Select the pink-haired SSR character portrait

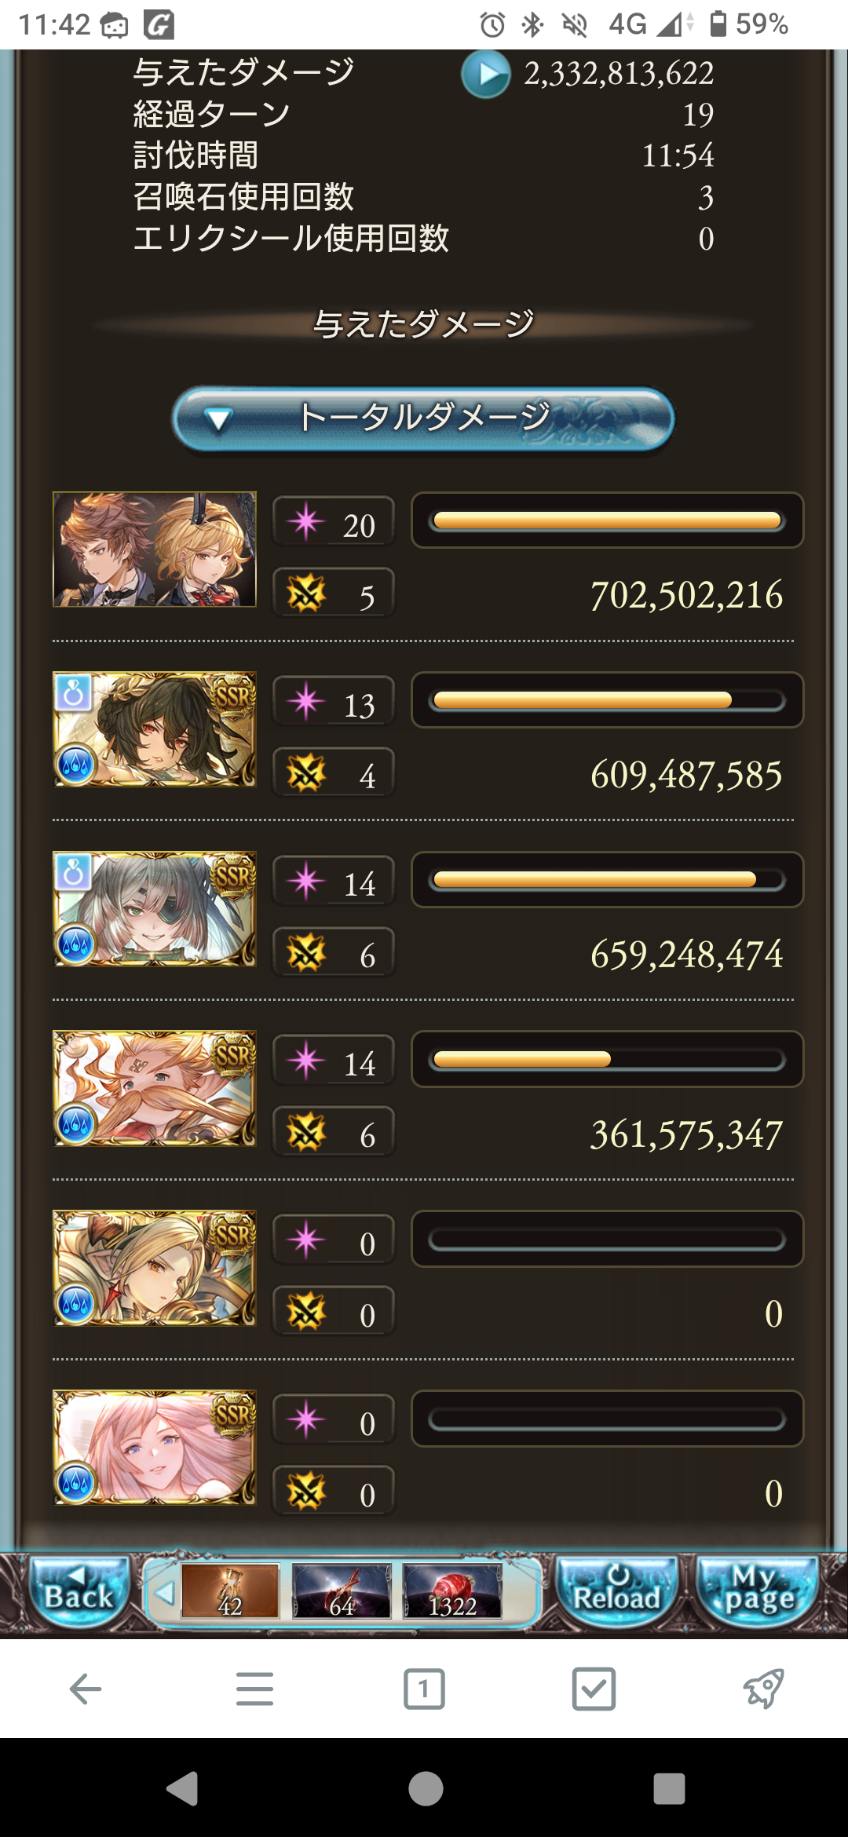point(155,1448)
